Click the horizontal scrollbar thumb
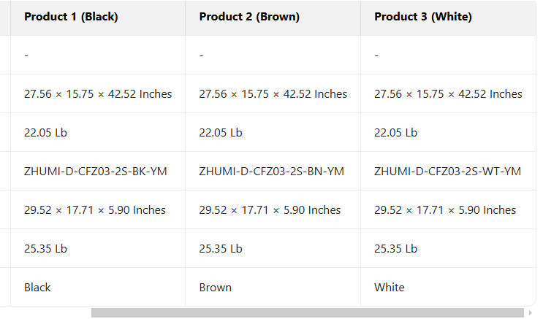The height and width of the screenshot is (319, 543). coord(307,312)
